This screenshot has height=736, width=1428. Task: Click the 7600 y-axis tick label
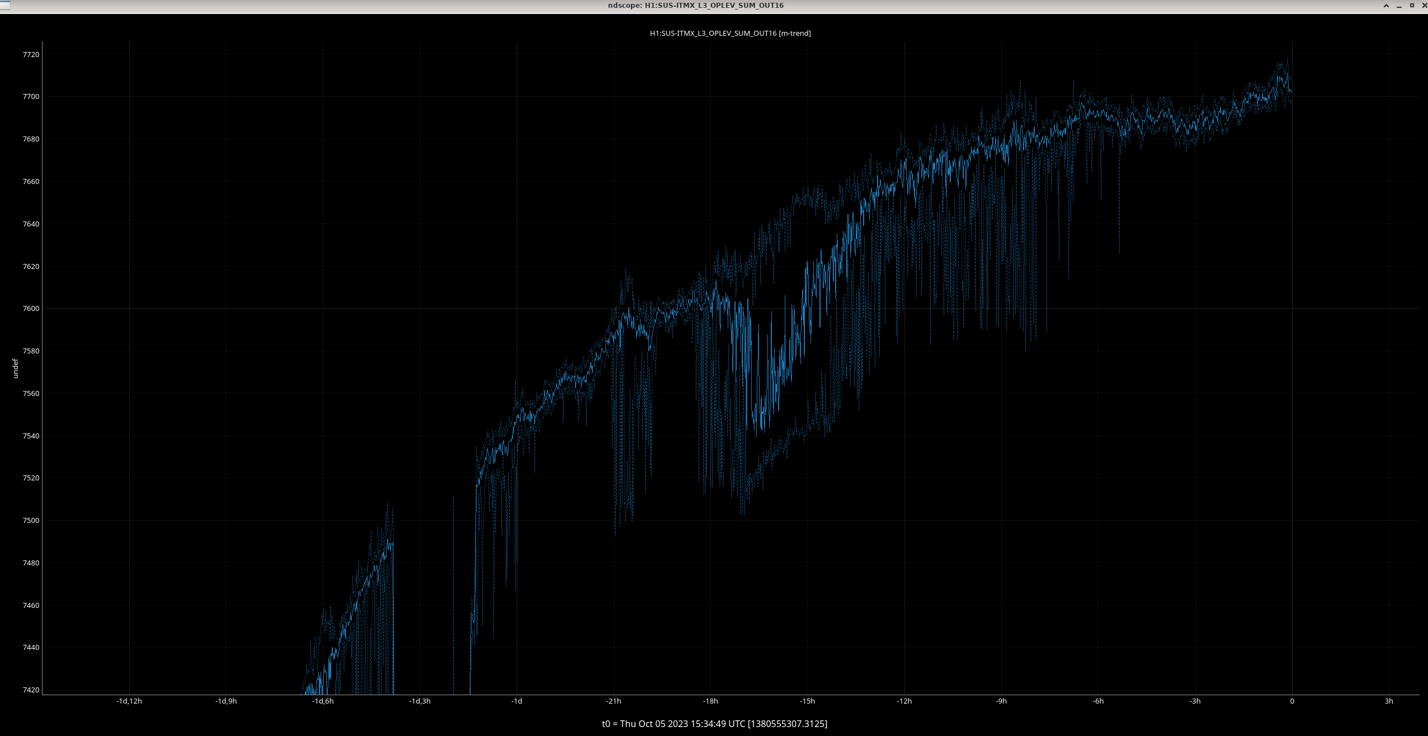point(31,309)
